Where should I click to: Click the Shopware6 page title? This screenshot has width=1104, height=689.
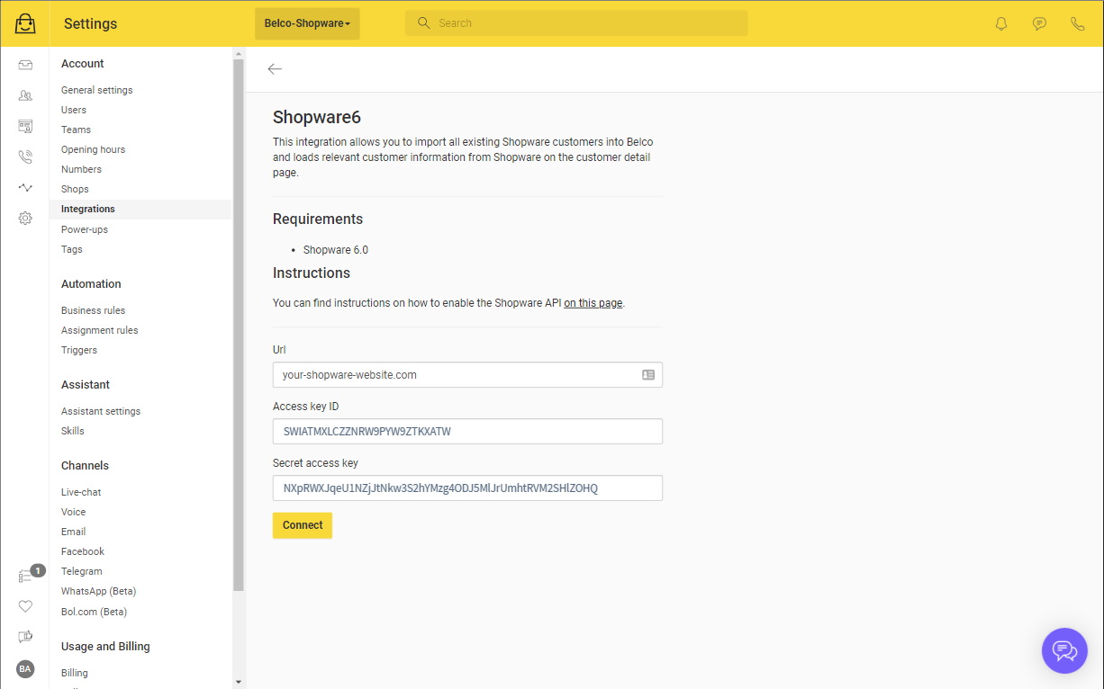(x=317, y=117)
